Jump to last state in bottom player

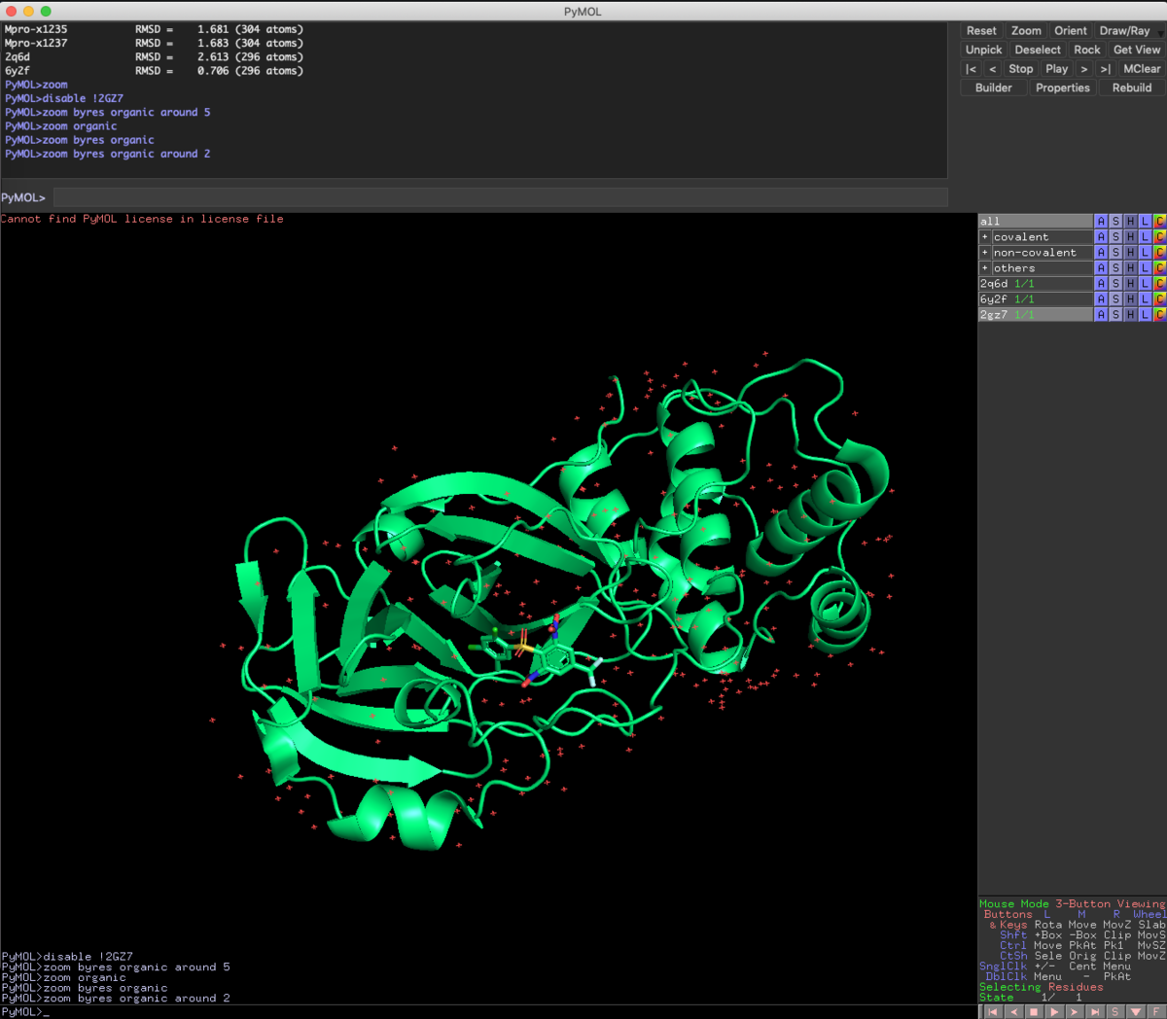[x=1095, y=1012]
